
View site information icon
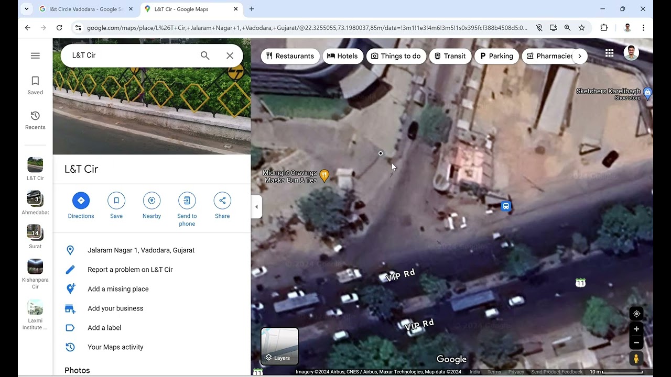[x=78, y=28]
